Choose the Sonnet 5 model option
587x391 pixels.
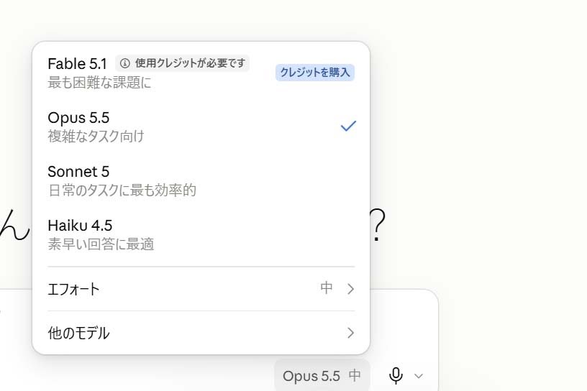201,180
